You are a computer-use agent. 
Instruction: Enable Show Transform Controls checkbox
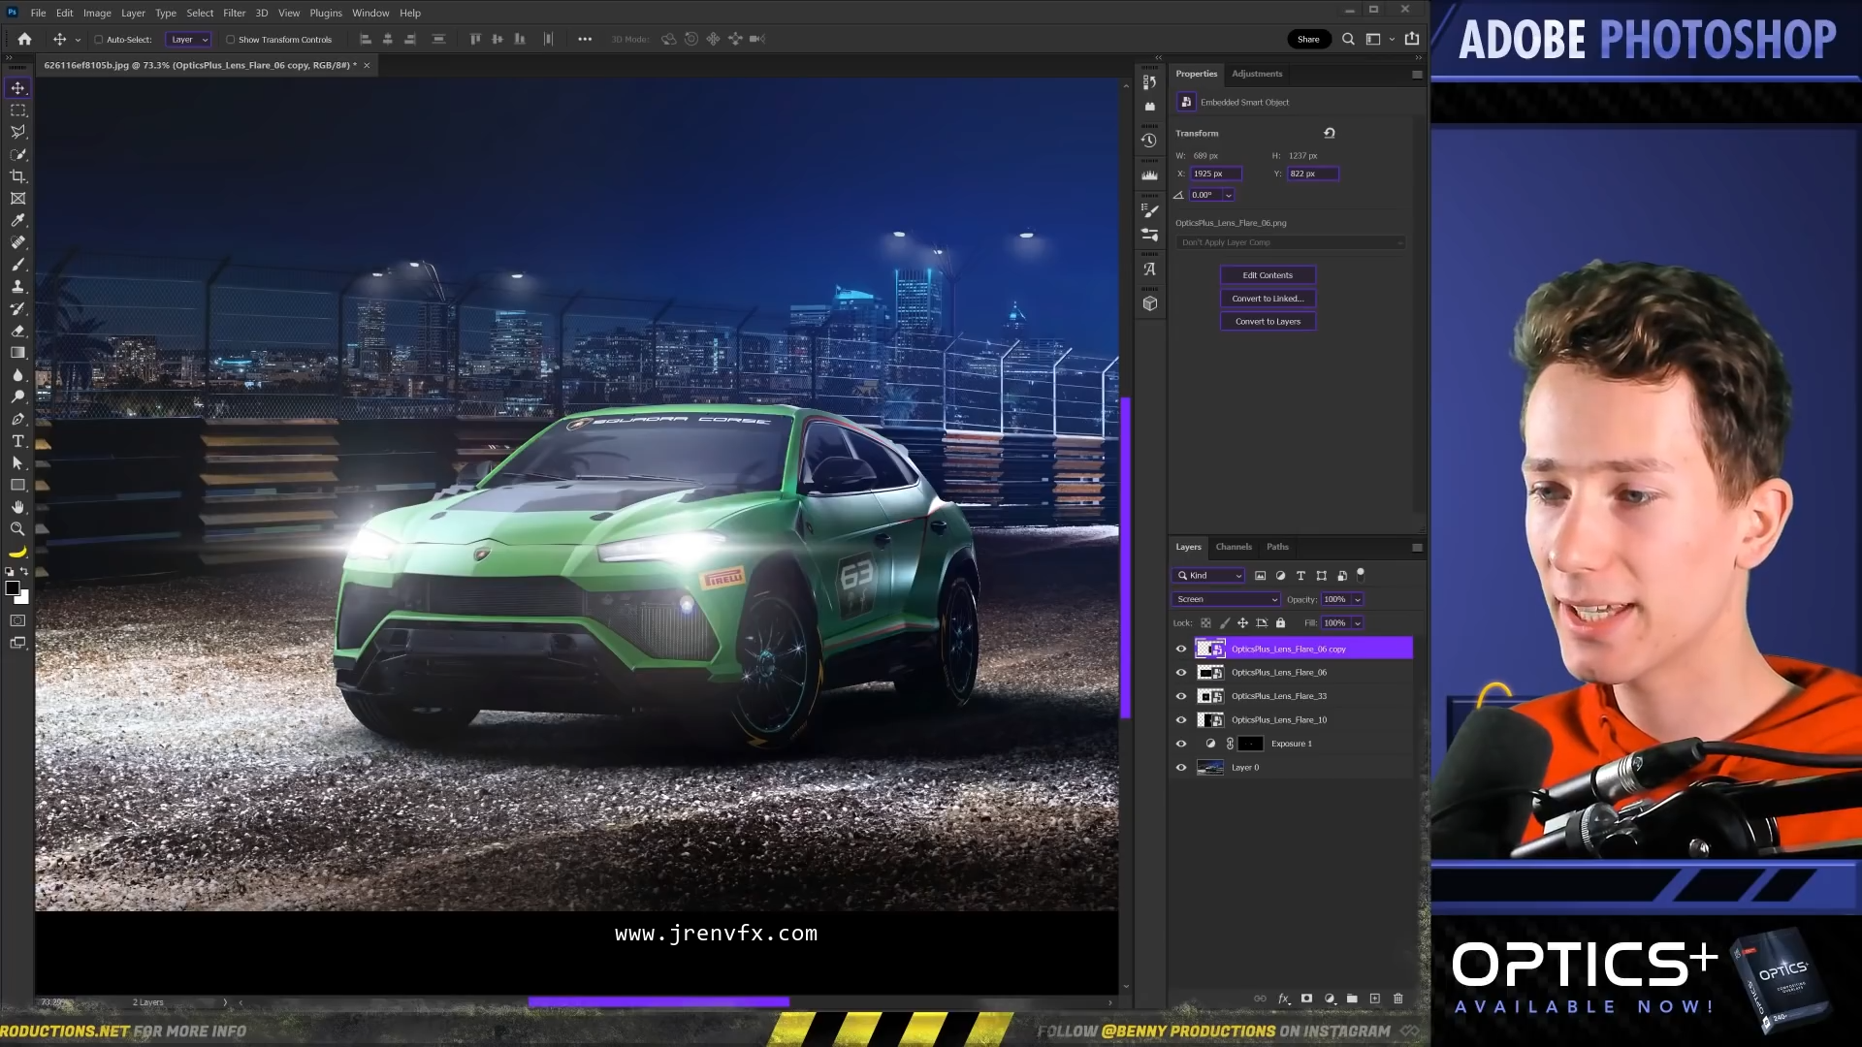230,40
